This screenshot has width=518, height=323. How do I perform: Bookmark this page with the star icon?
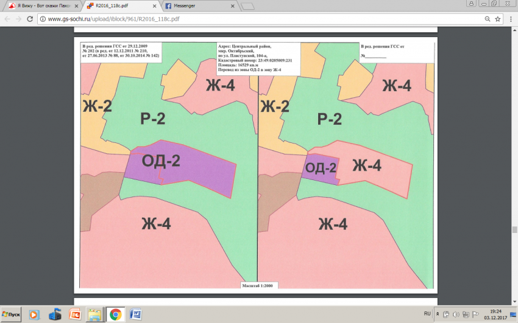pyautogui.click(x=498, y=19)
